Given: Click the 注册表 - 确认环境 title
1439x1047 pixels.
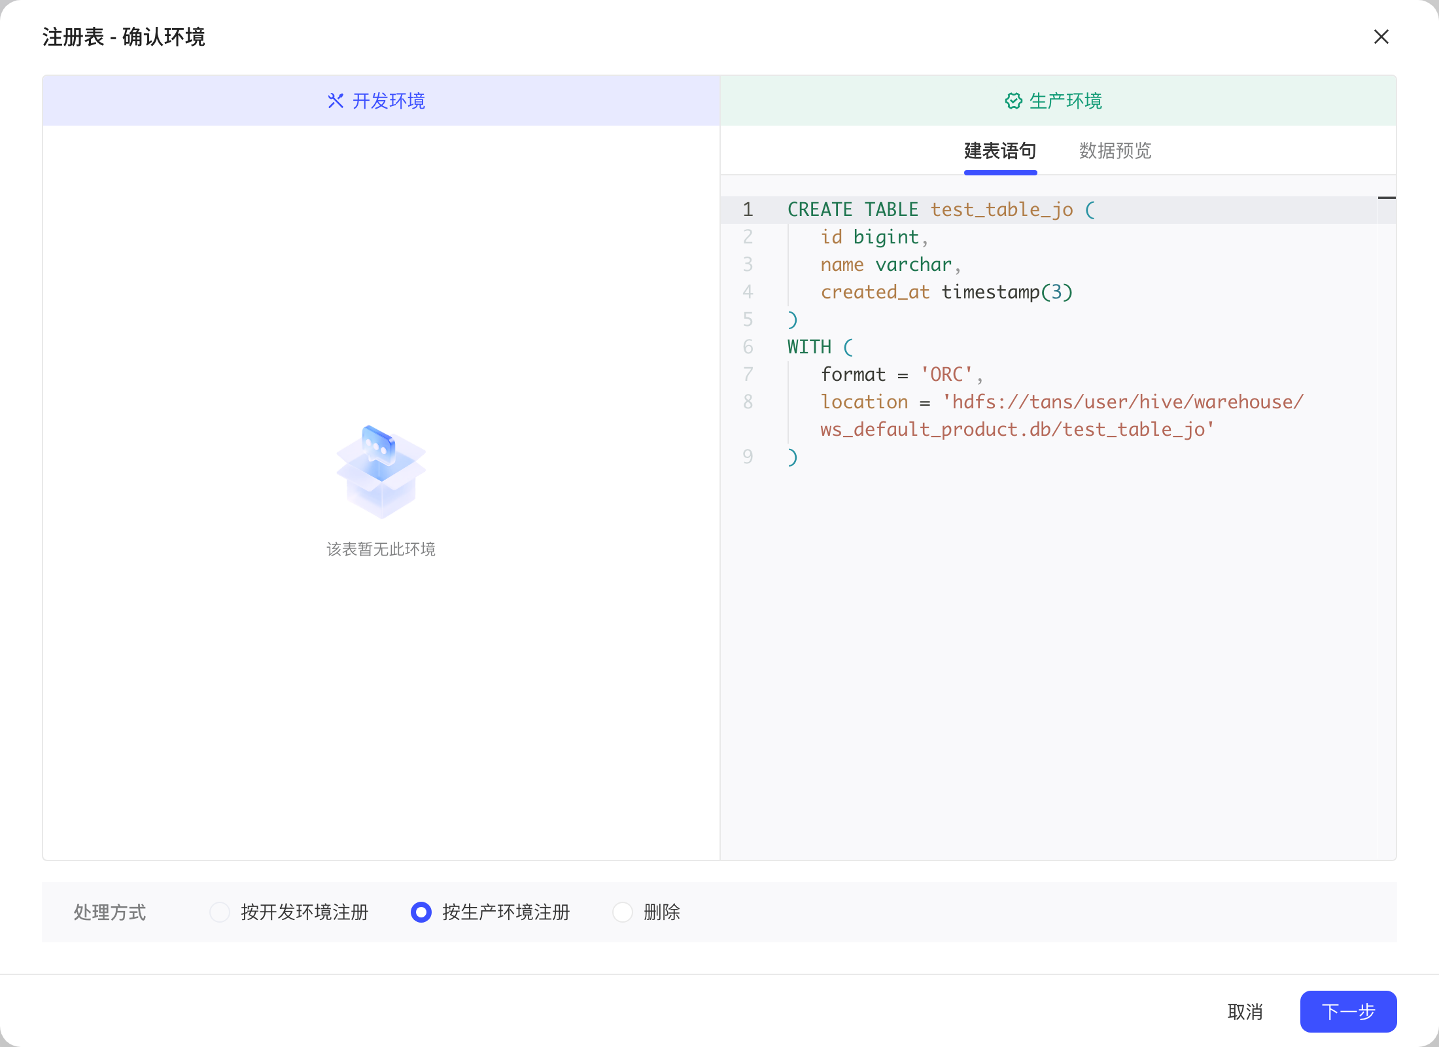Looking at the screenshot, I should tap(124, 37).
